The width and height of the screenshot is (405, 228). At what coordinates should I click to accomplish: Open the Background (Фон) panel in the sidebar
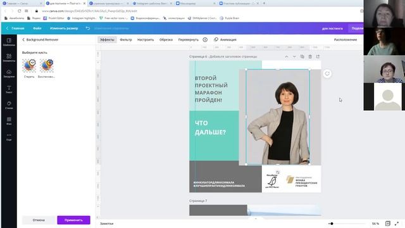pyautogui.click(x=9, y=121)
